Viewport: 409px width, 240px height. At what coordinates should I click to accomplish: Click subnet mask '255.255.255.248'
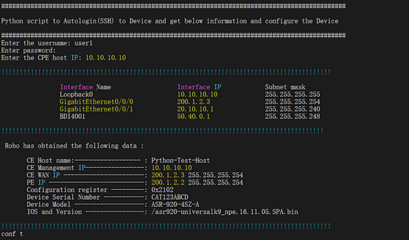tap(292, 116)
